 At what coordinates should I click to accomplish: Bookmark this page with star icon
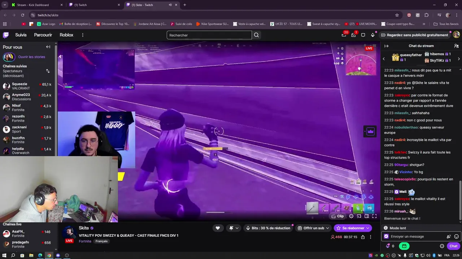click(397, 15)
